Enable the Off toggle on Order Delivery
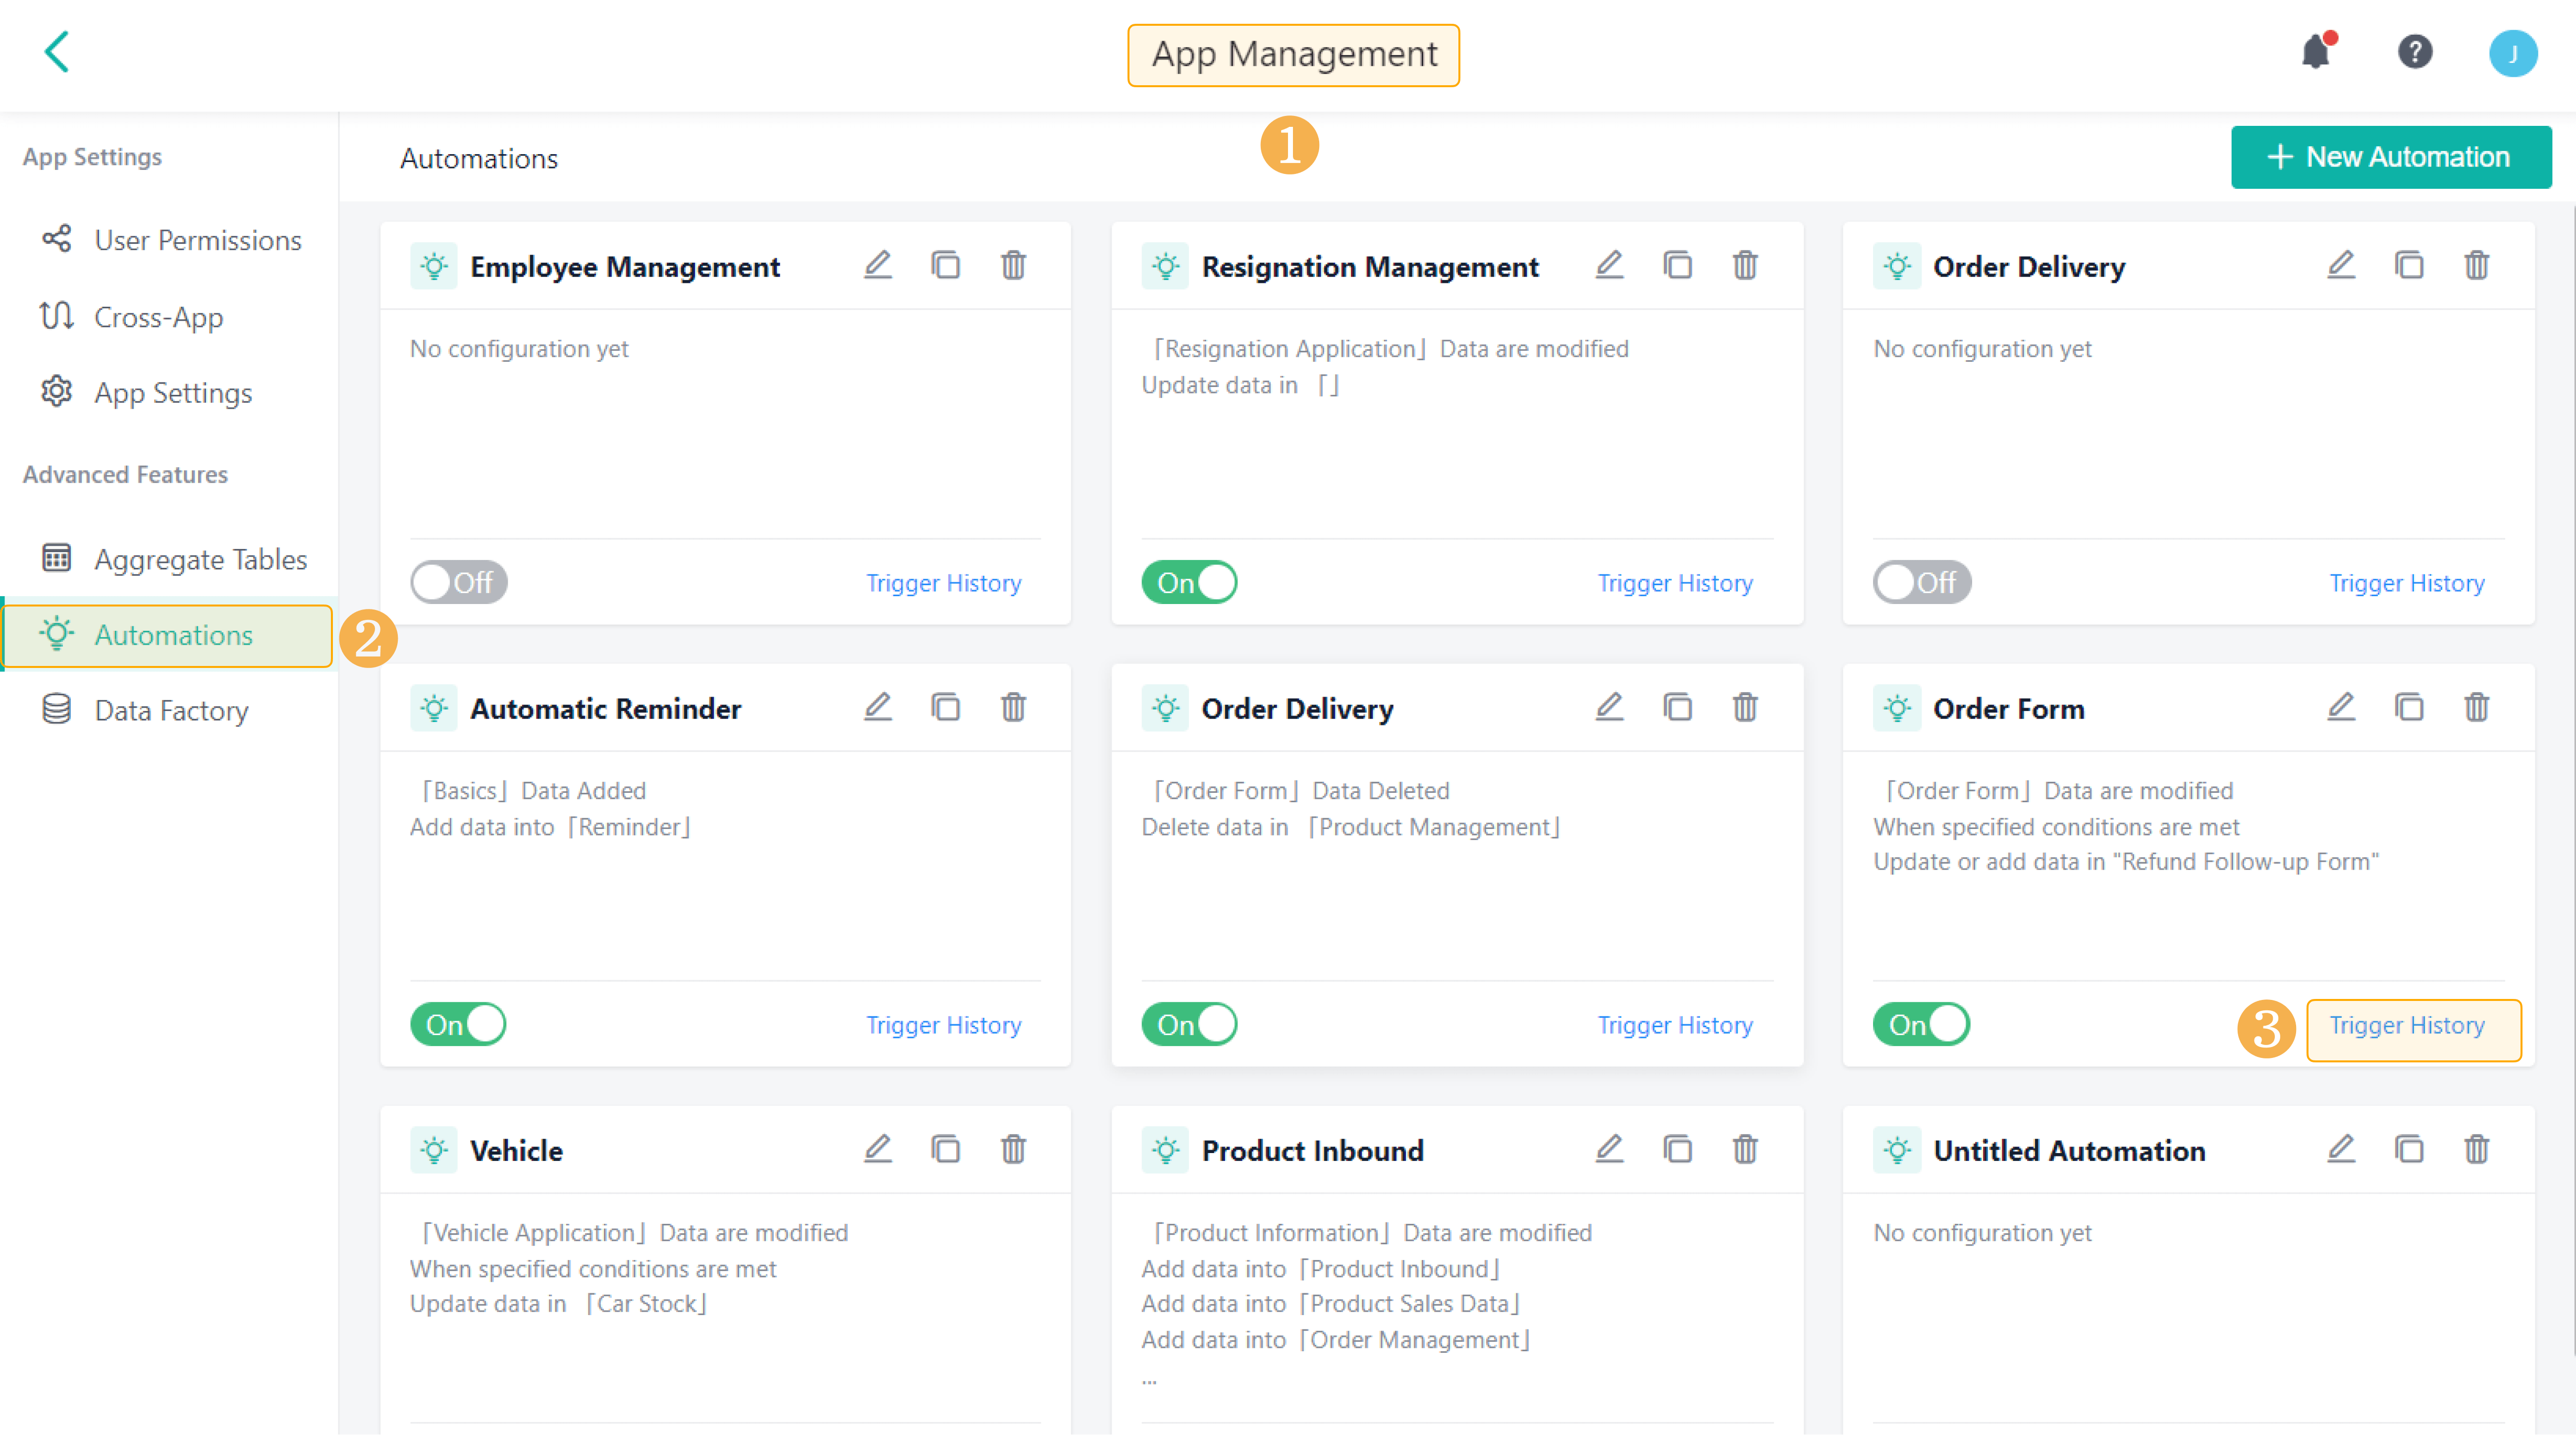This screenshot has width=2576, height=1435. coord(1922,582)
